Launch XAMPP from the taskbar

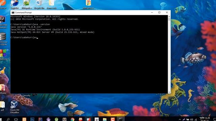point(24,119)
